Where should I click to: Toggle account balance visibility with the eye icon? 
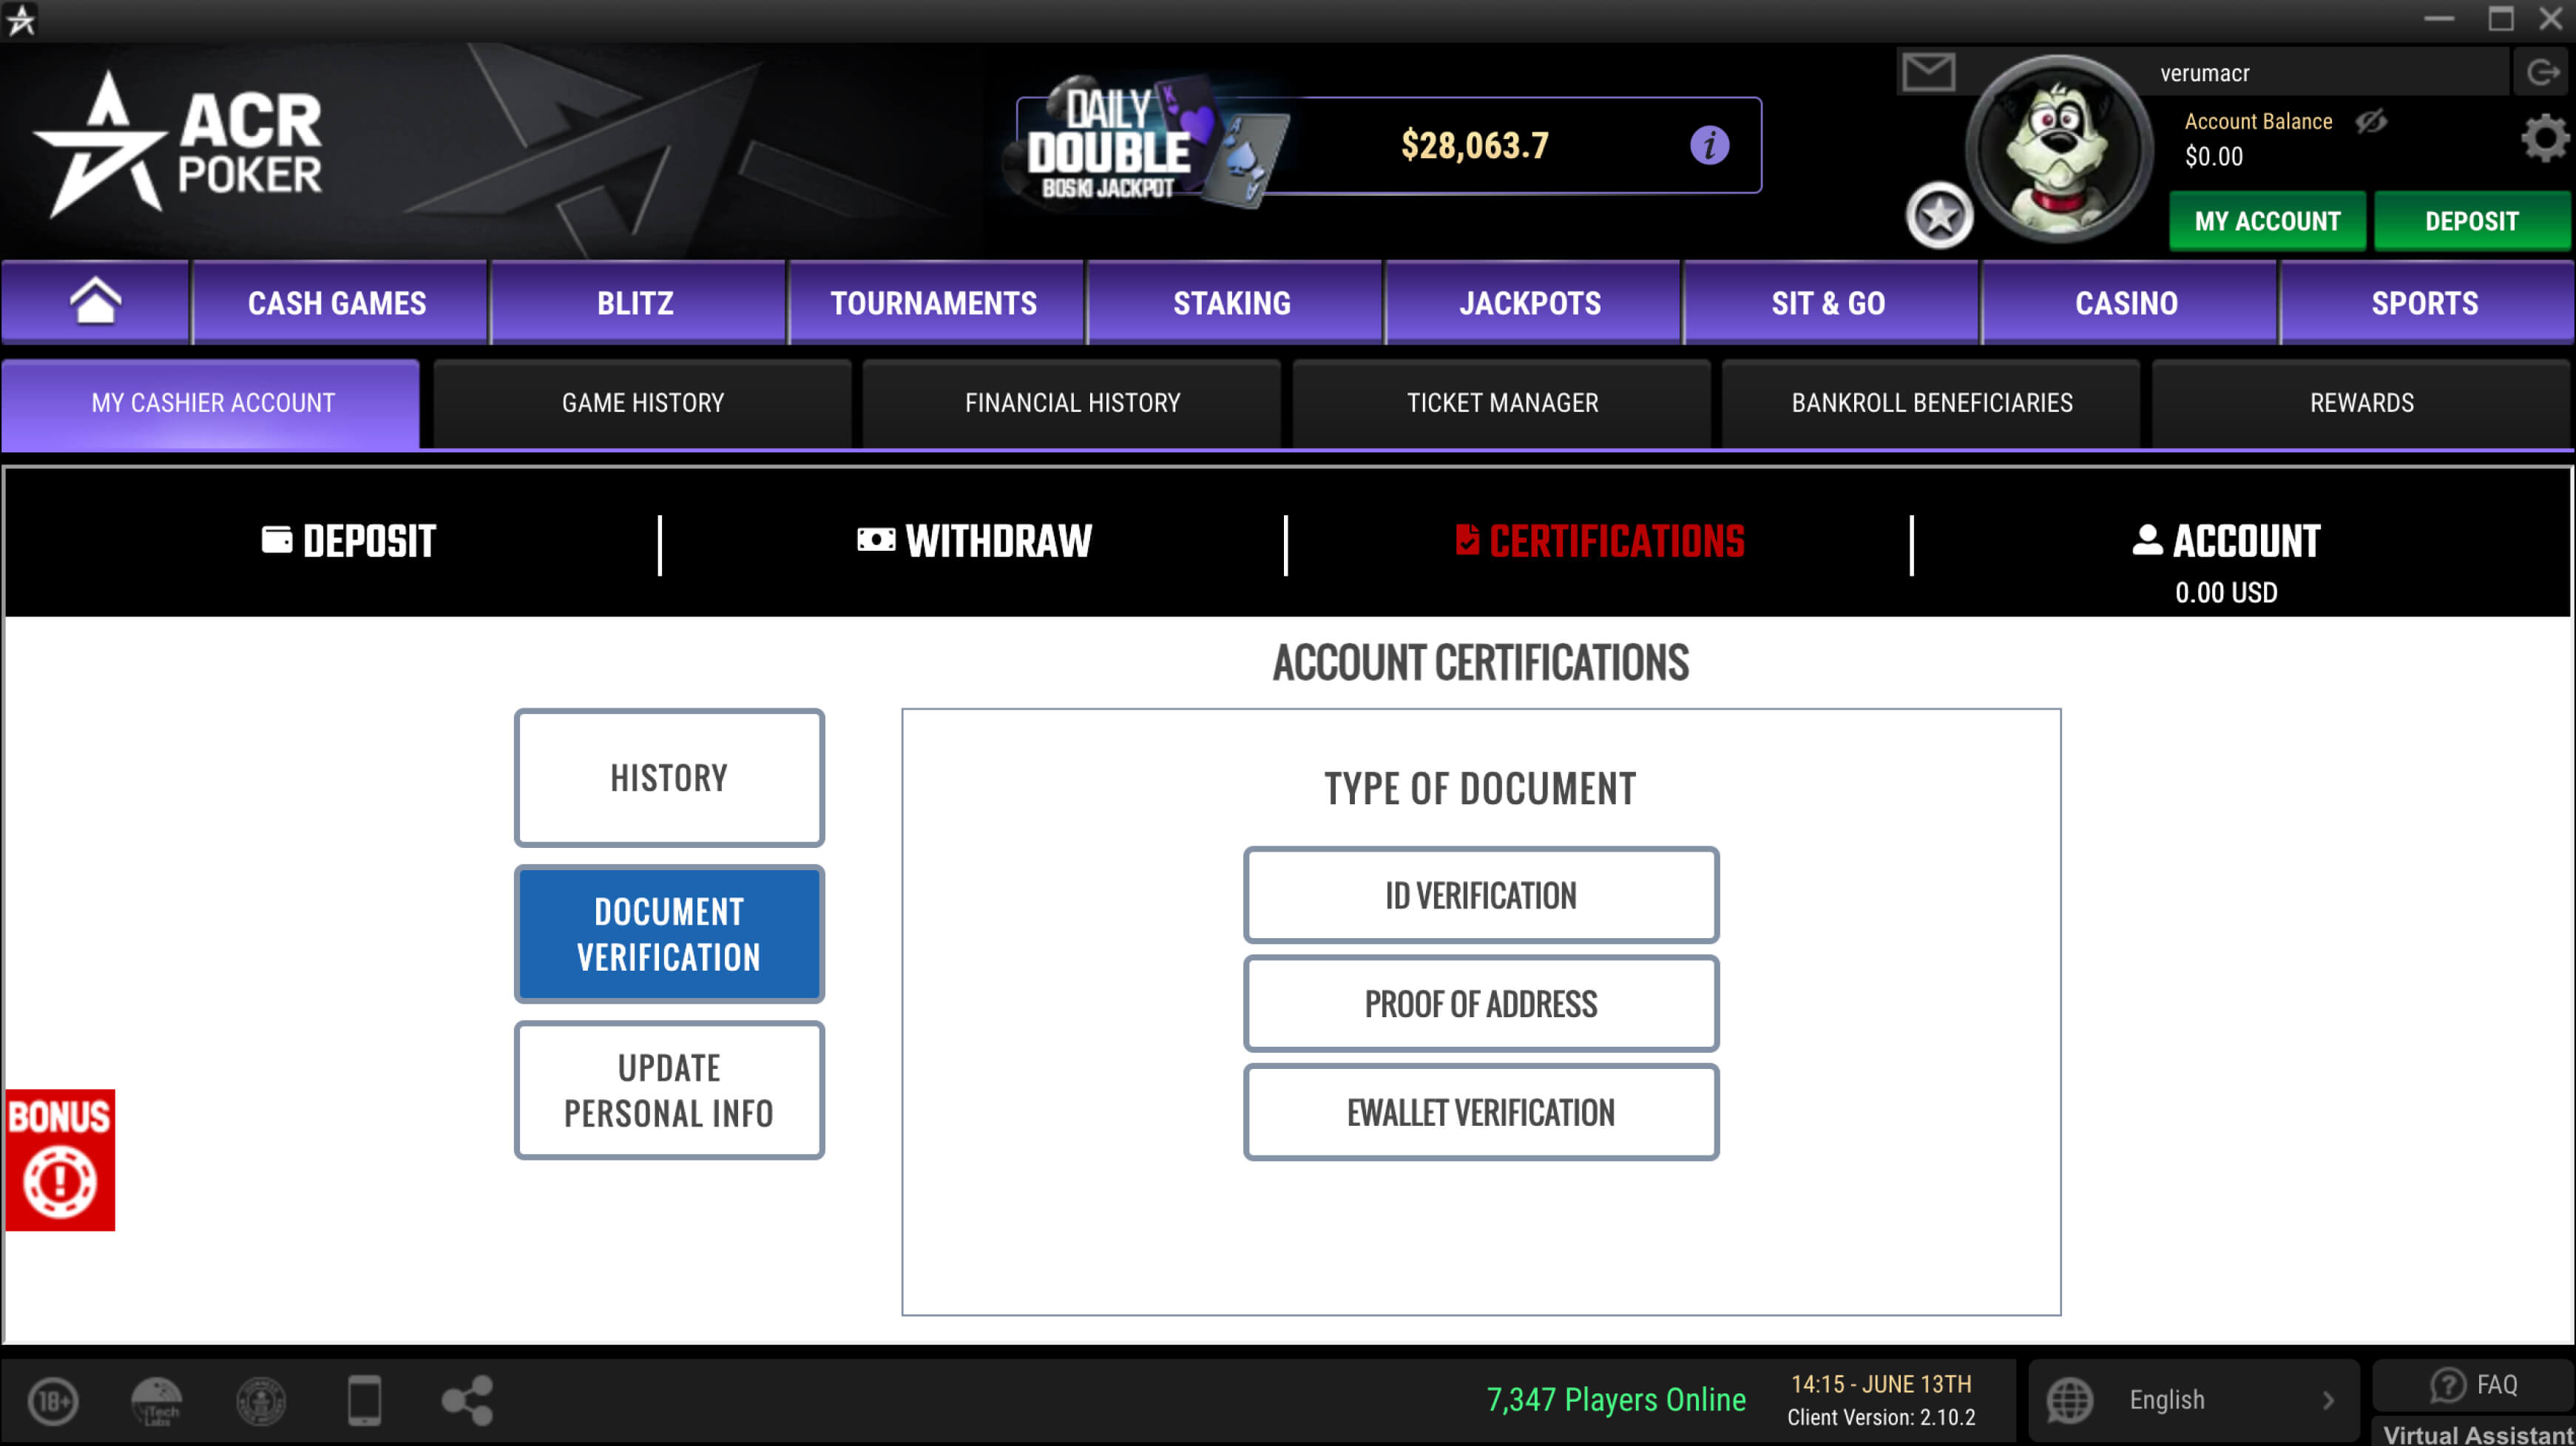[2370, 122]
